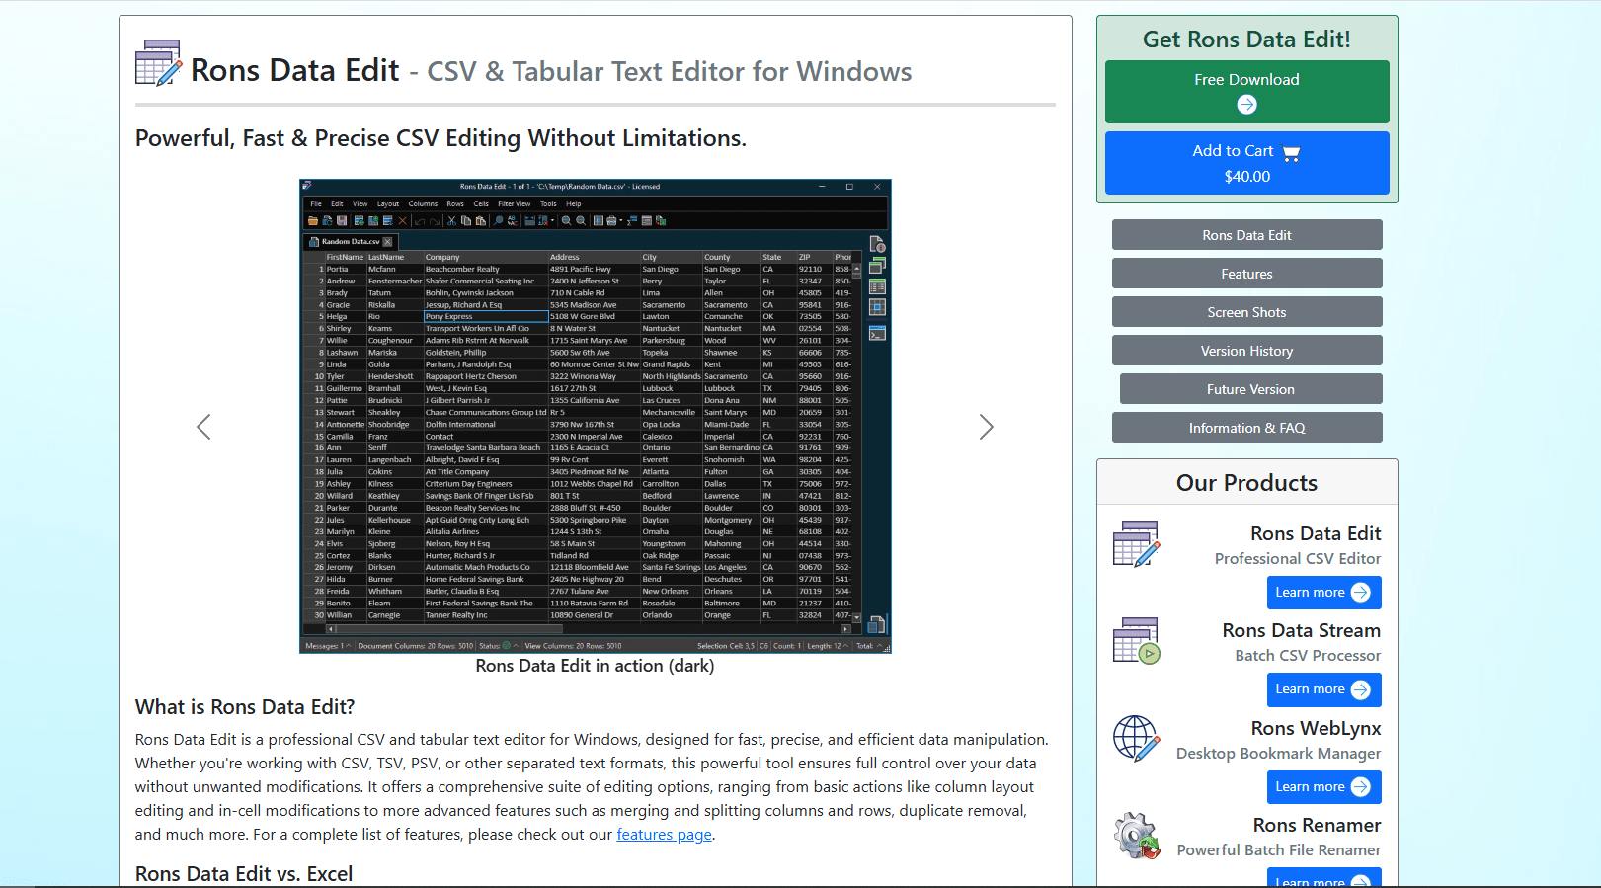Screen dimensions: 1601x888
Task: In the app screenshot, click the red X delete icon
Action: [403, 221]
